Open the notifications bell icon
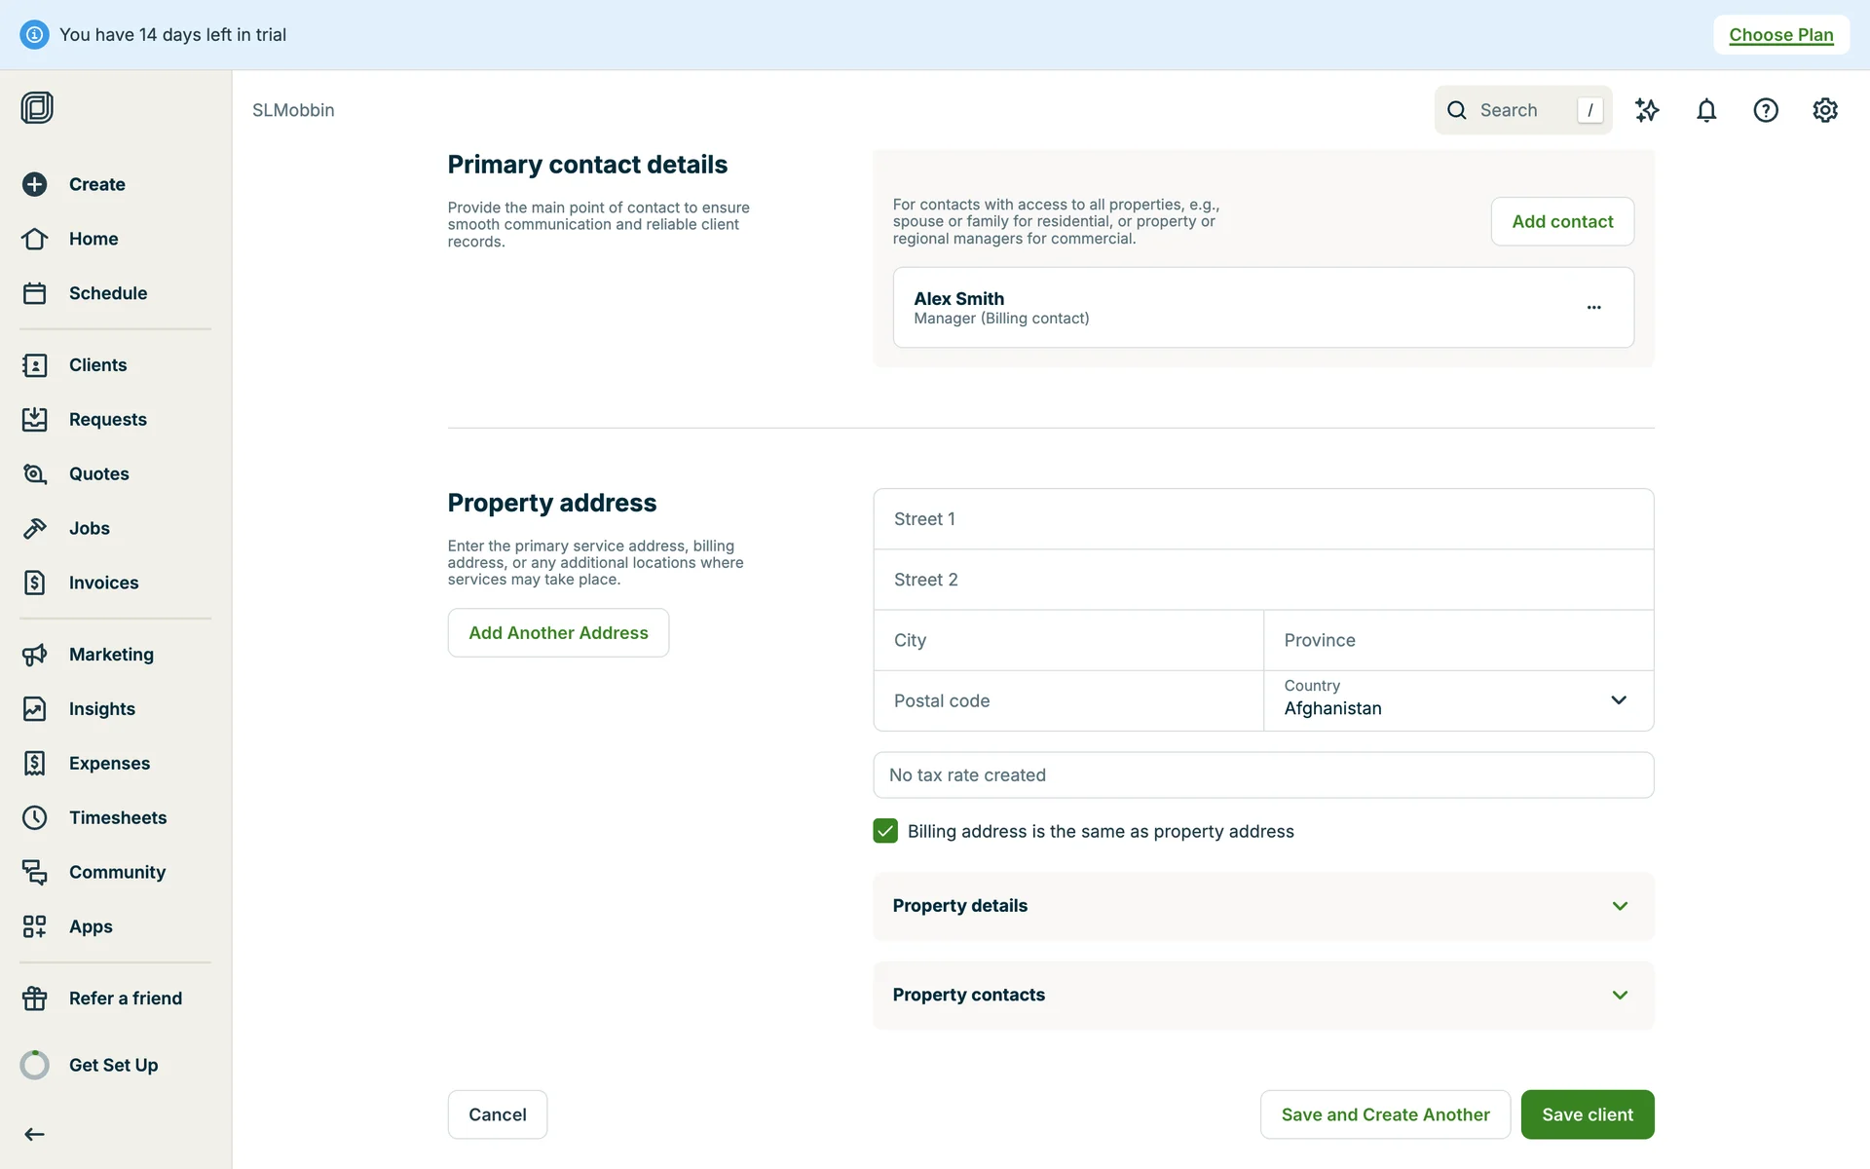 1706,110
